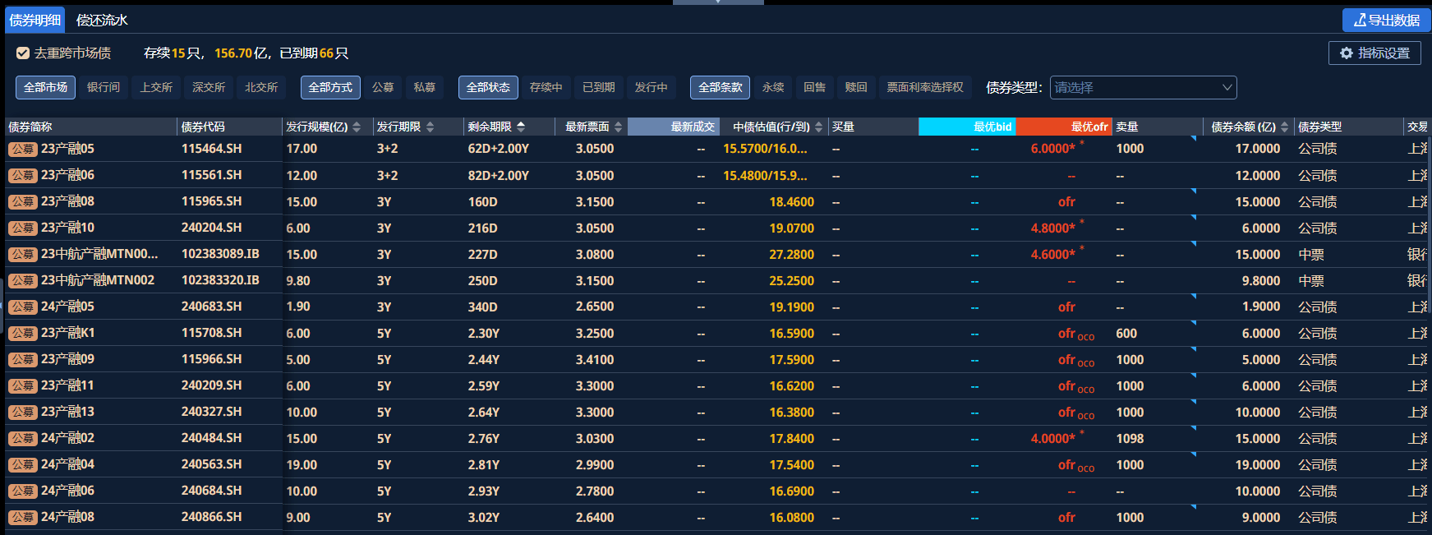Image resolution: width=1432 pixels, height=535 pixels.
Task: Select the 23产融05 bond row
Action: point(67,149)
